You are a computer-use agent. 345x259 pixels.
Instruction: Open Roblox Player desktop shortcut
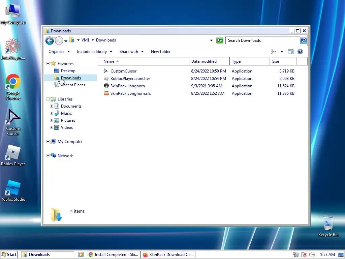pos(13,155)
